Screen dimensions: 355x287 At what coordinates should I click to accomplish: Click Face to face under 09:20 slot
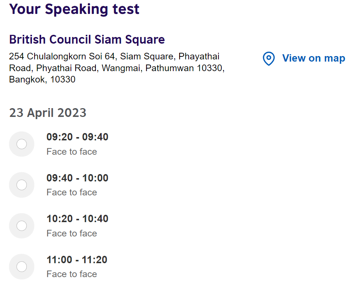[x=72, y=152]
